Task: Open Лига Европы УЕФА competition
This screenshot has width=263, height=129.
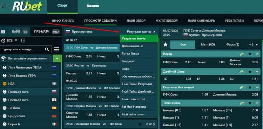Action: 29,76
